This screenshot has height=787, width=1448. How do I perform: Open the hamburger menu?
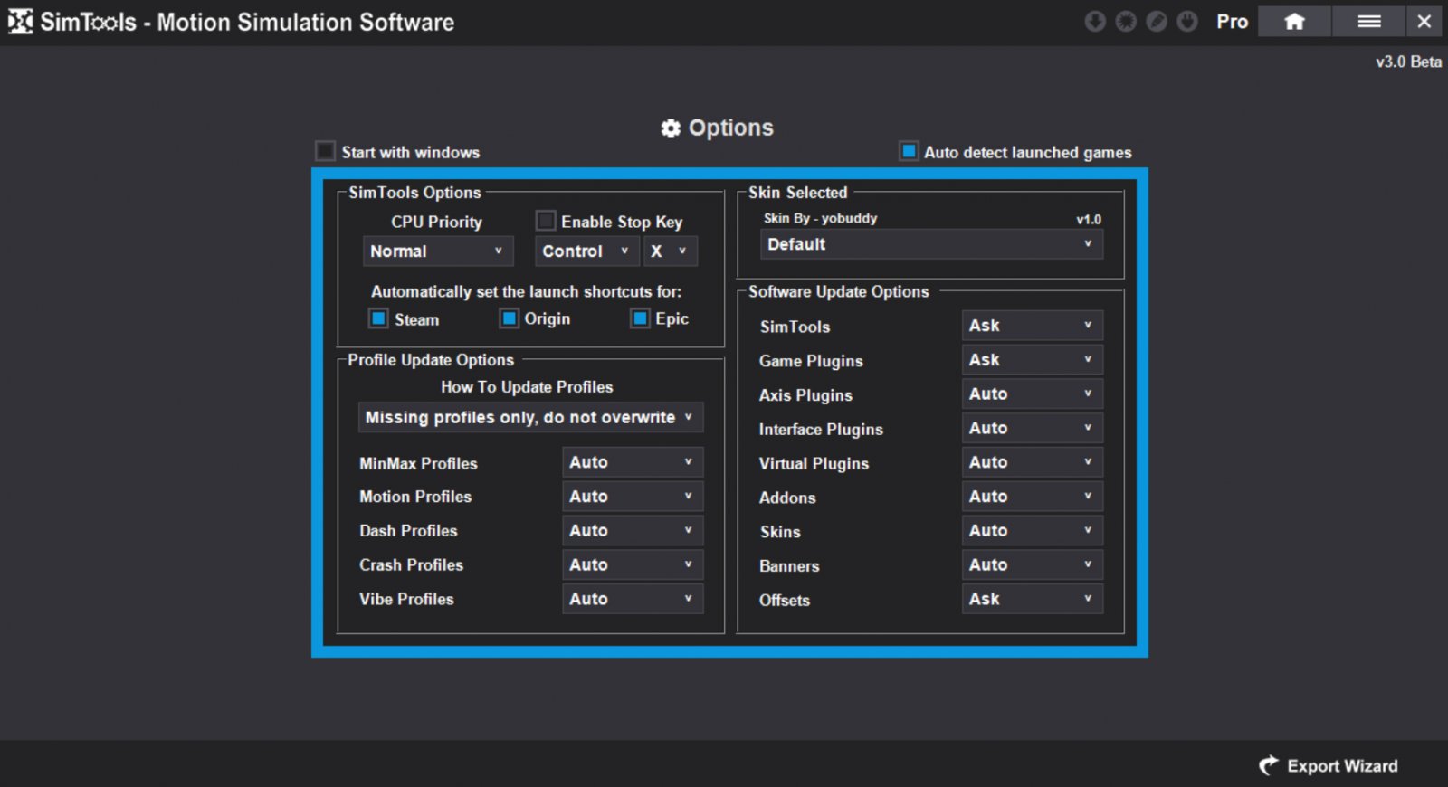(x=1368, y=21)
